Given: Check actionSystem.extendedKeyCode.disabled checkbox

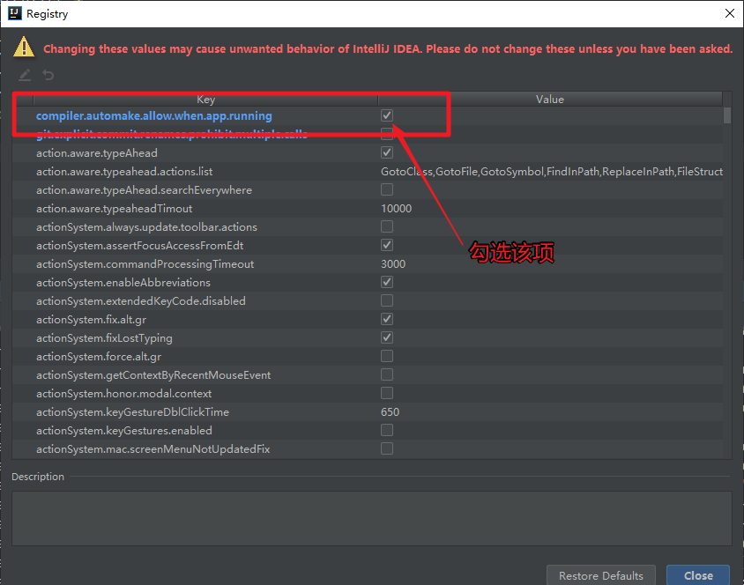Looking at the screenshot, I should click(x=387, y=300).
